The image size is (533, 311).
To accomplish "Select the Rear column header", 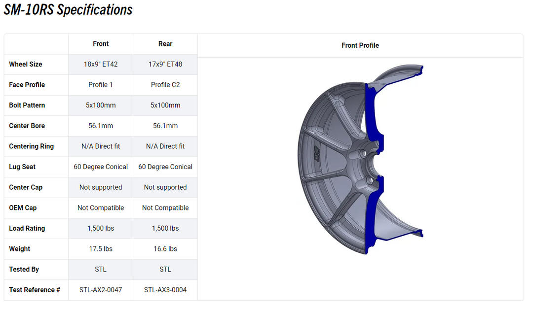I will point(165,44).
